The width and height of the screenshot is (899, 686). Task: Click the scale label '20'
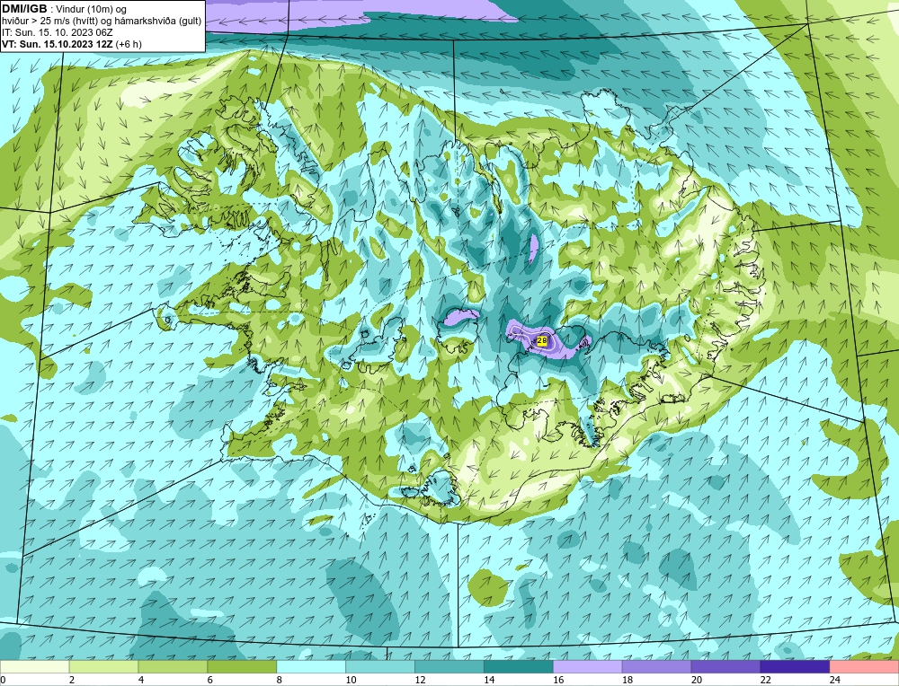697,680
